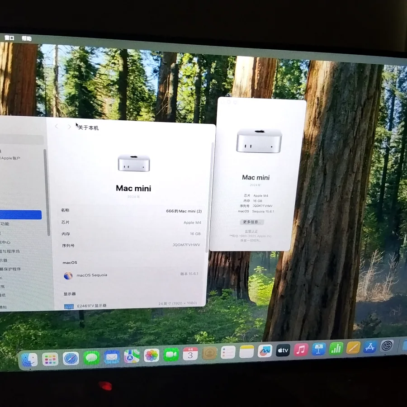Open the 窗口 menu in menu bar
407x407 pixels.
9,38
